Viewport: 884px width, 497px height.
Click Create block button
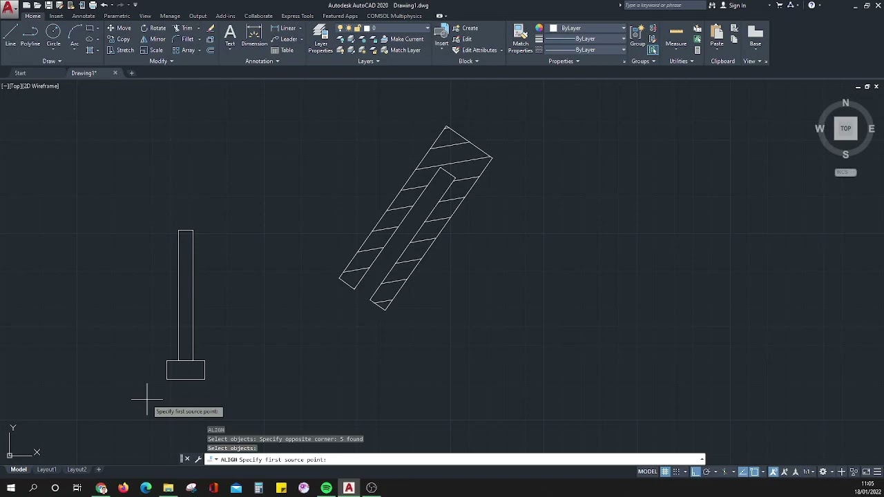(465, 28)
